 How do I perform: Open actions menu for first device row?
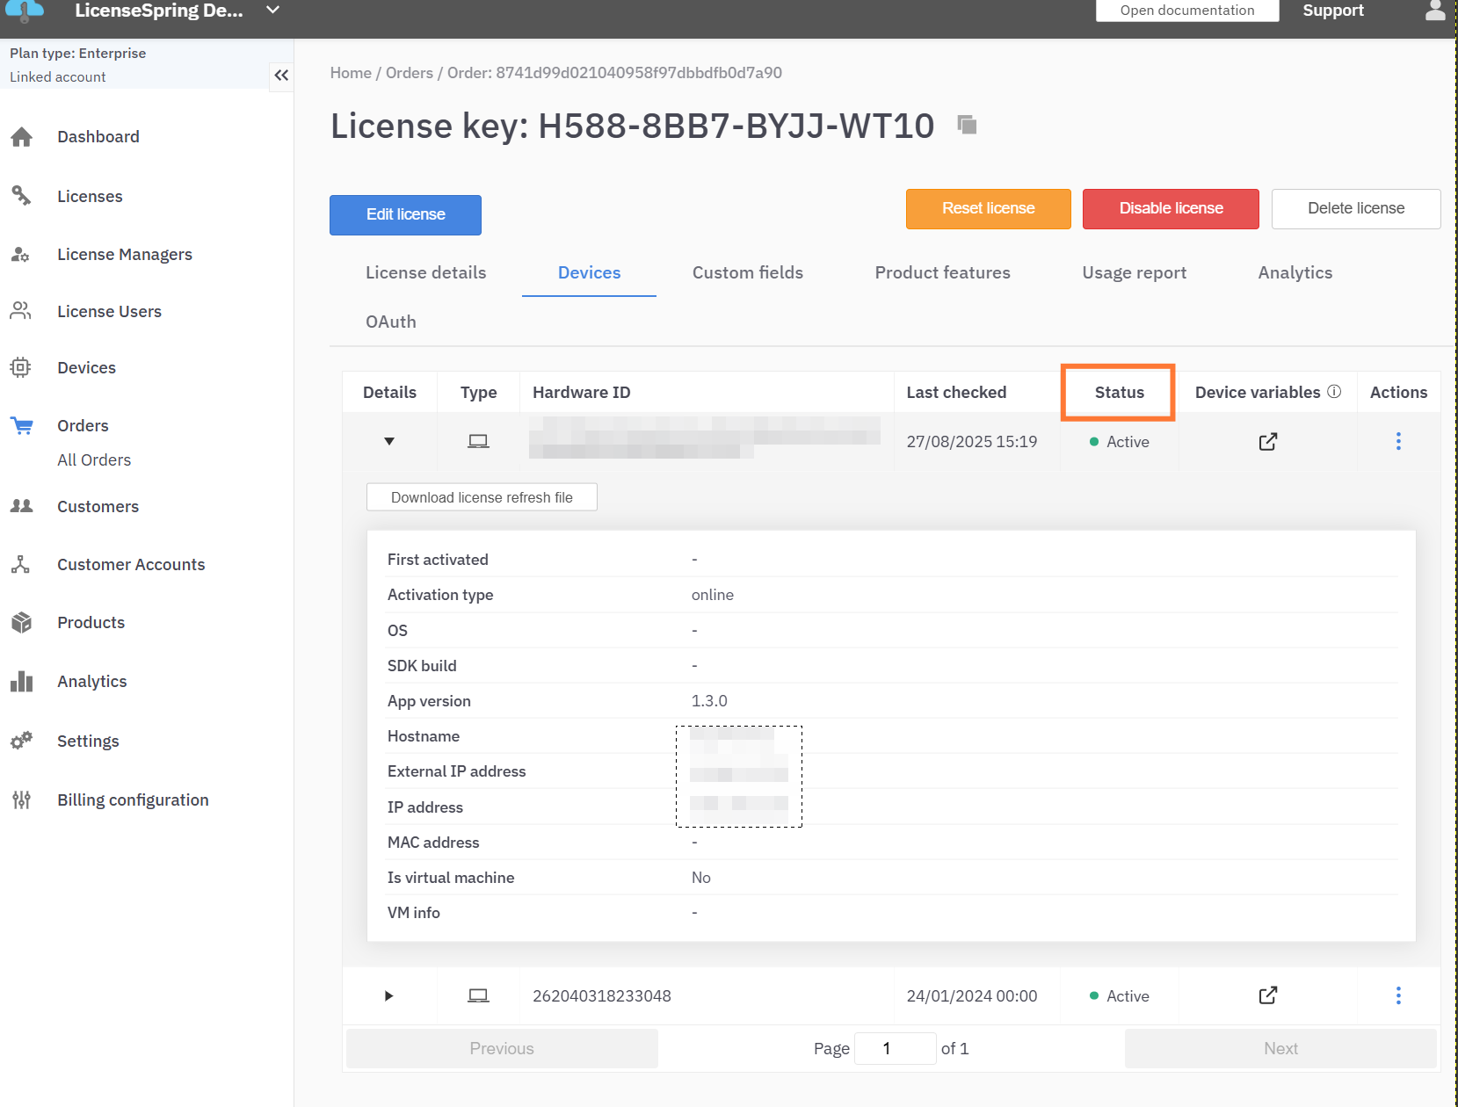1398,442
